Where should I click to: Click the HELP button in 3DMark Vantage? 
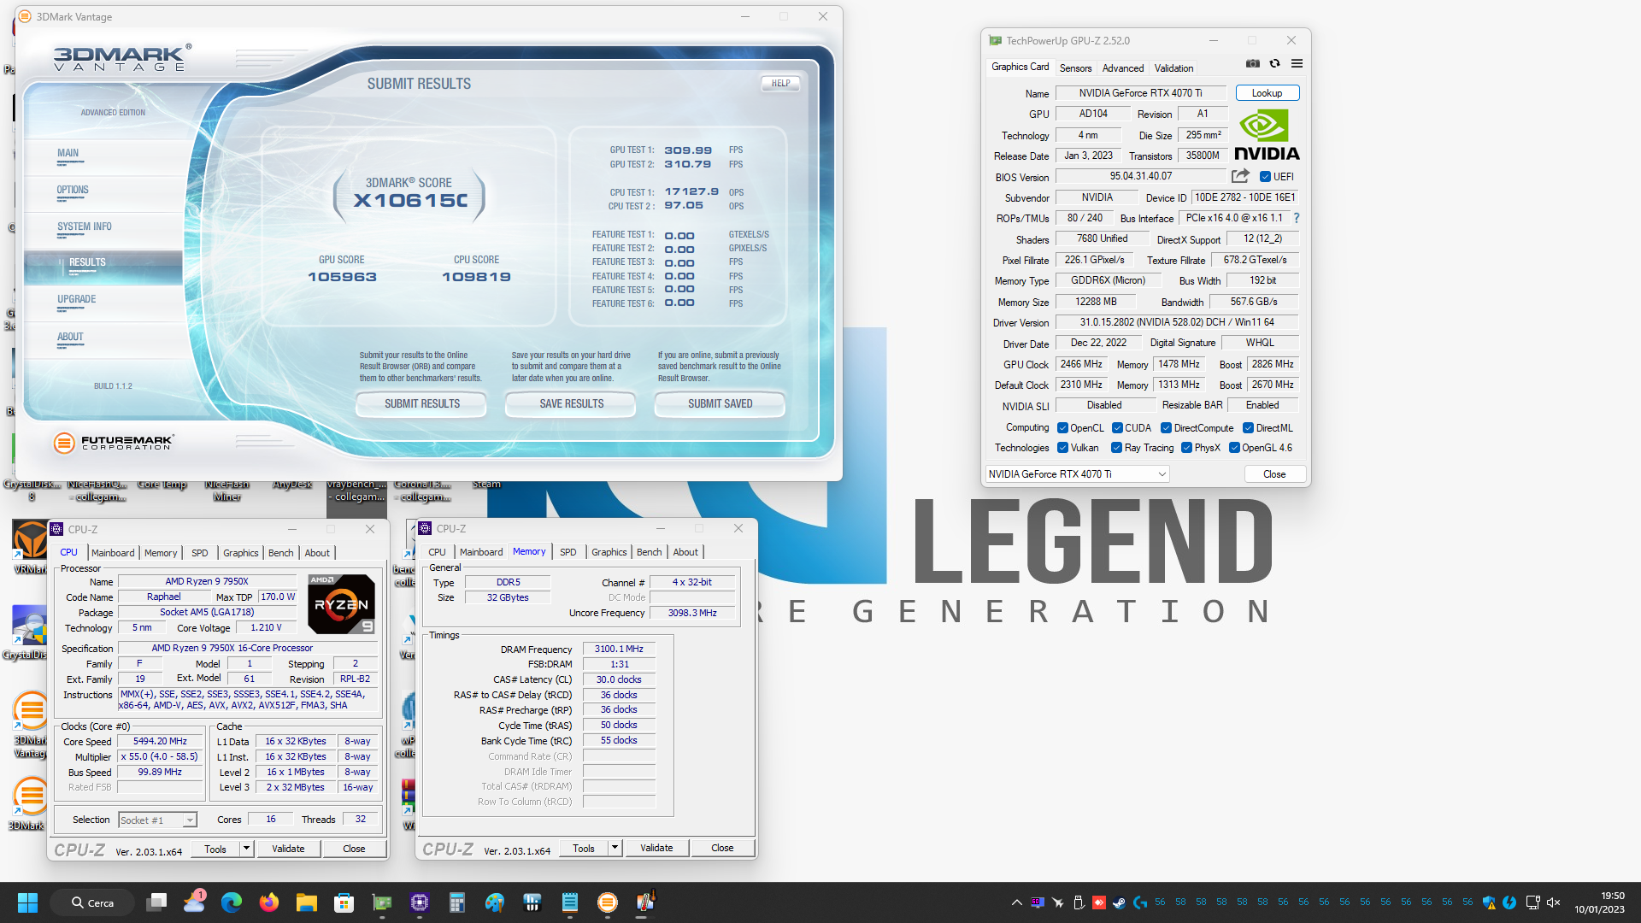(780, 84)
